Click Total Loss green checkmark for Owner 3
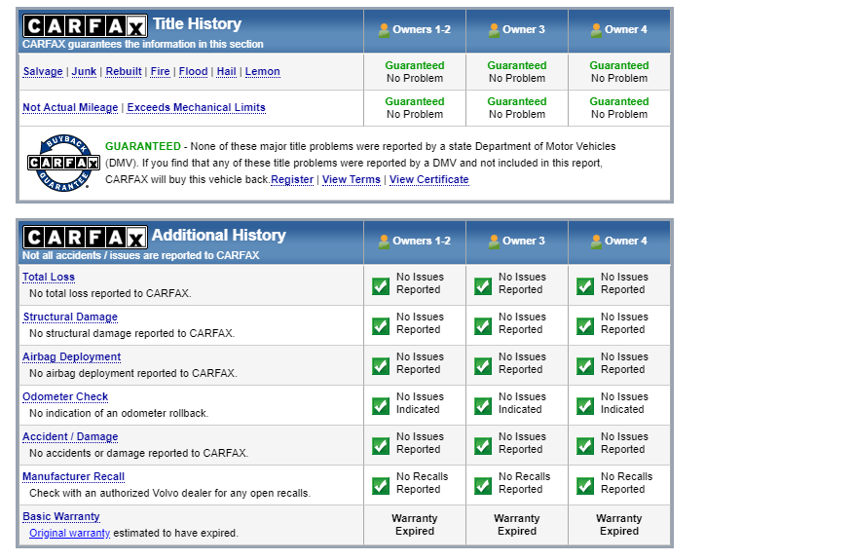Image resolution: width=853 pixels, height=560 pixels. coord(483,285)
